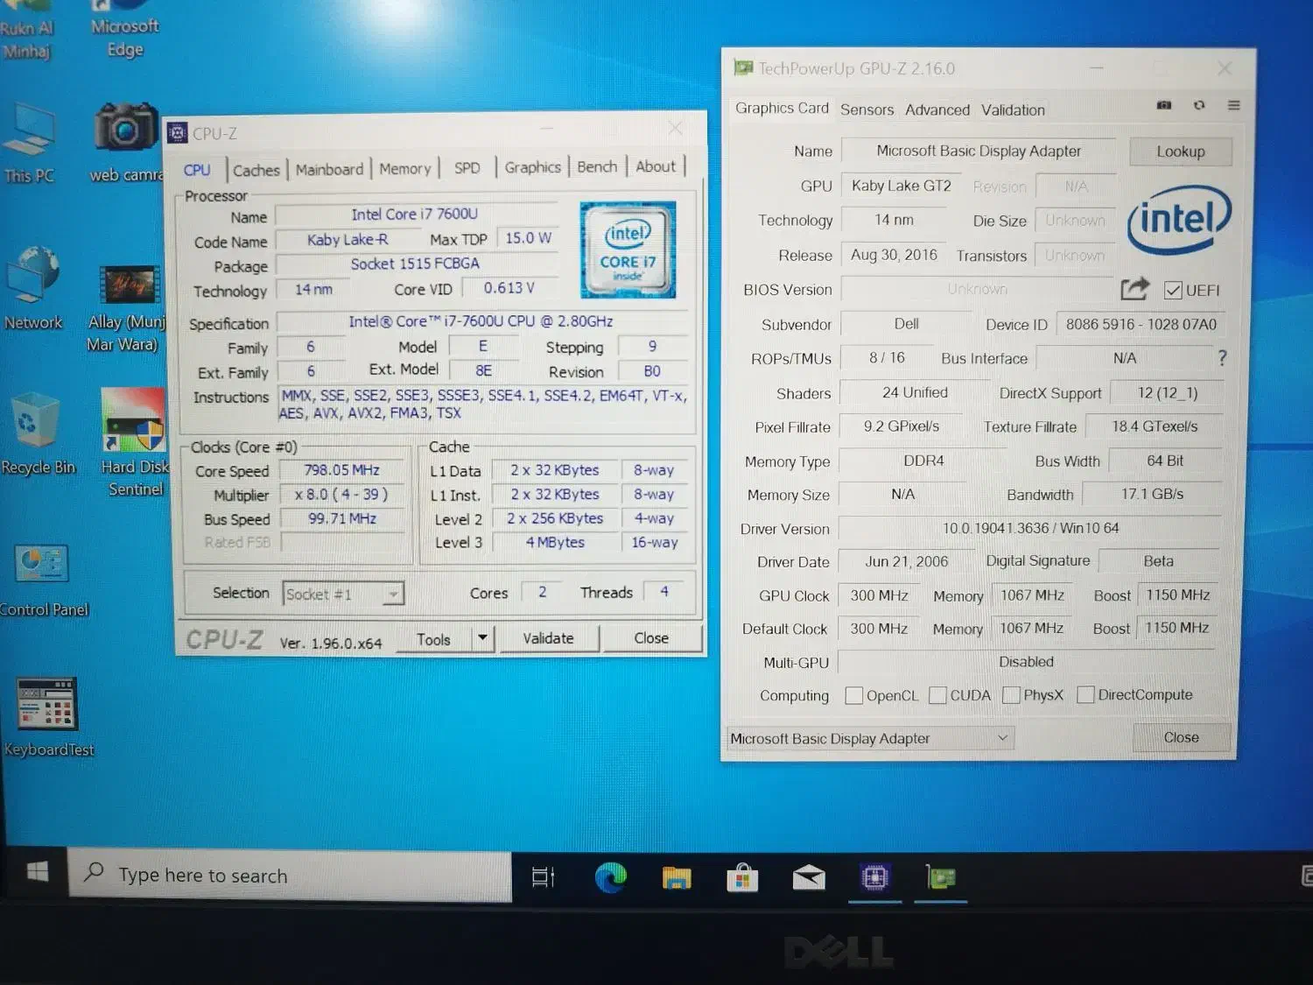This screenshot has height=985, width=1313.
Task: Click the GPU-Z screenshot camera icon
Action: pos(1164,105)
